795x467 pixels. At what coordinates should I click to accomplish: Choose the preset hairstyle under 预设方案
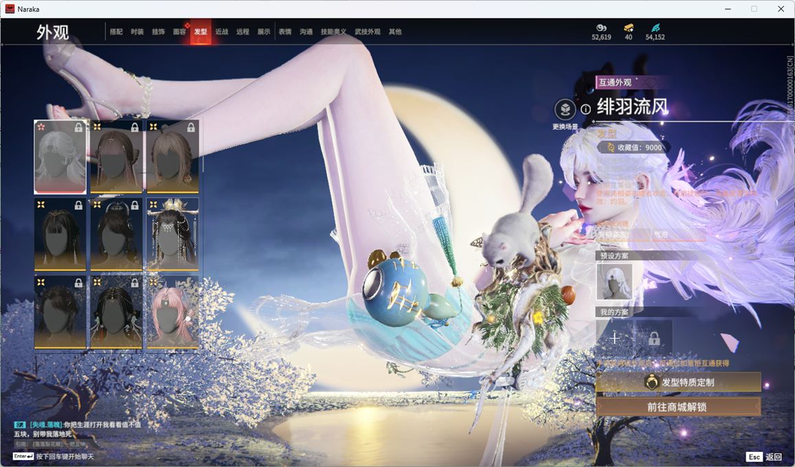(x=614, y=282)
